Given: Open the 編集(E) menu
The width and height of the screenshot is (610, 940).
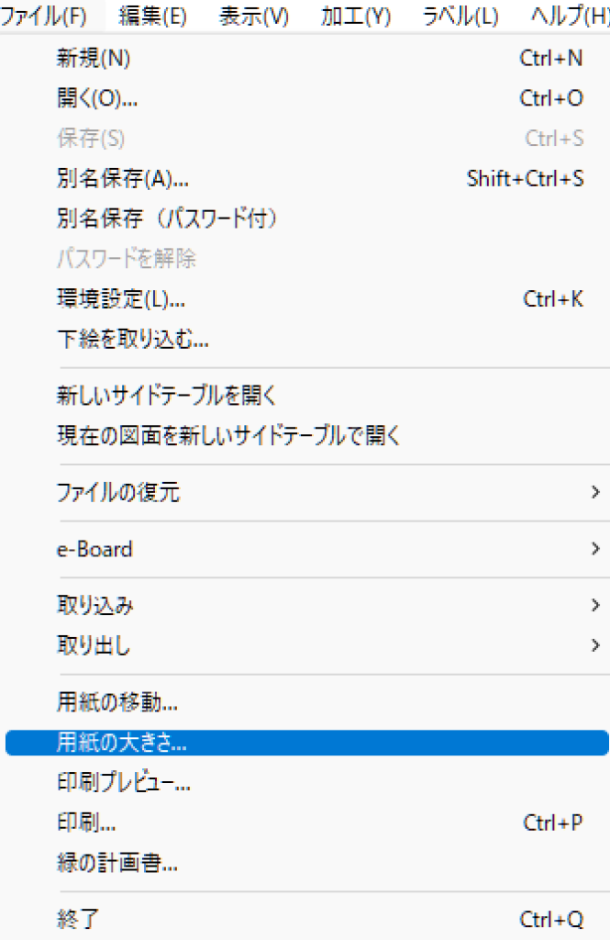Looking at the screenshot, I should (x=152, y=16).
